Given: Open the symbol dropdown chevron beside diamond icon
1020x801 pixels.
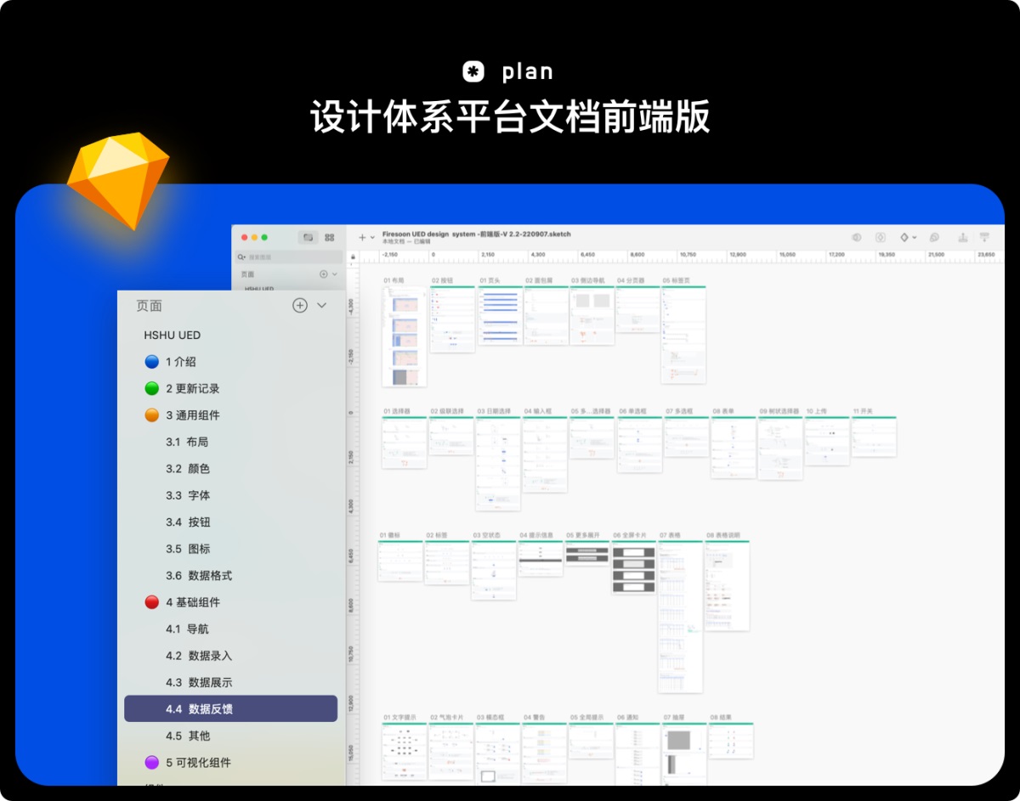Looking at the screenshot, I should click(x=915, y=238).
